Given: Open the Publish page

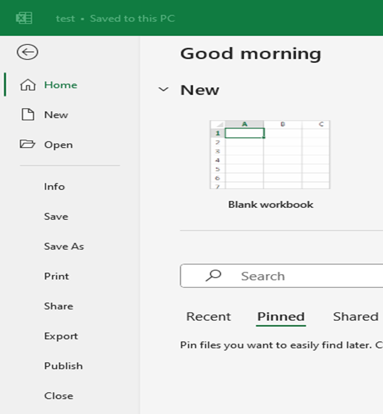Looking at the screenshot, I should coord(63,366).
